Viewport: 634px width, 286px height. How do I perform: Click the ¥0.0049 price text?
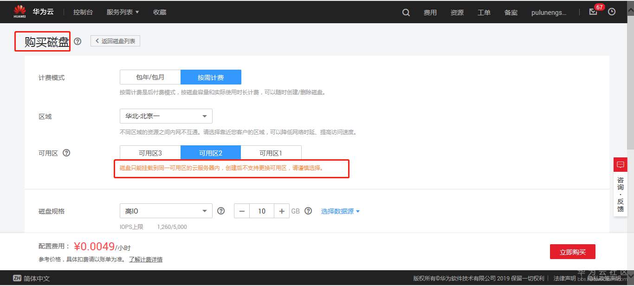[x=94, y=247]
